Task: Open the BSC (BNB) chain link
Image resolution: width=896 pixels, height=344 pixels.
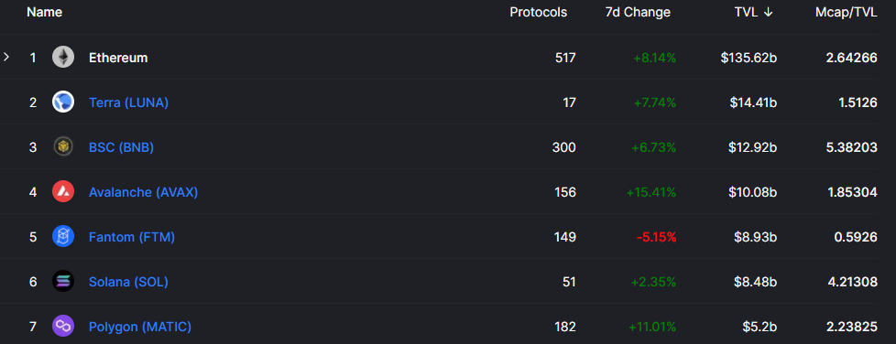Action: 121,147
